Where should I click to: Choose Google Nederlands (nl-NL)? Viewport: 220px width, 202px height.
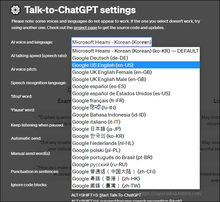[x=136, y=143]
